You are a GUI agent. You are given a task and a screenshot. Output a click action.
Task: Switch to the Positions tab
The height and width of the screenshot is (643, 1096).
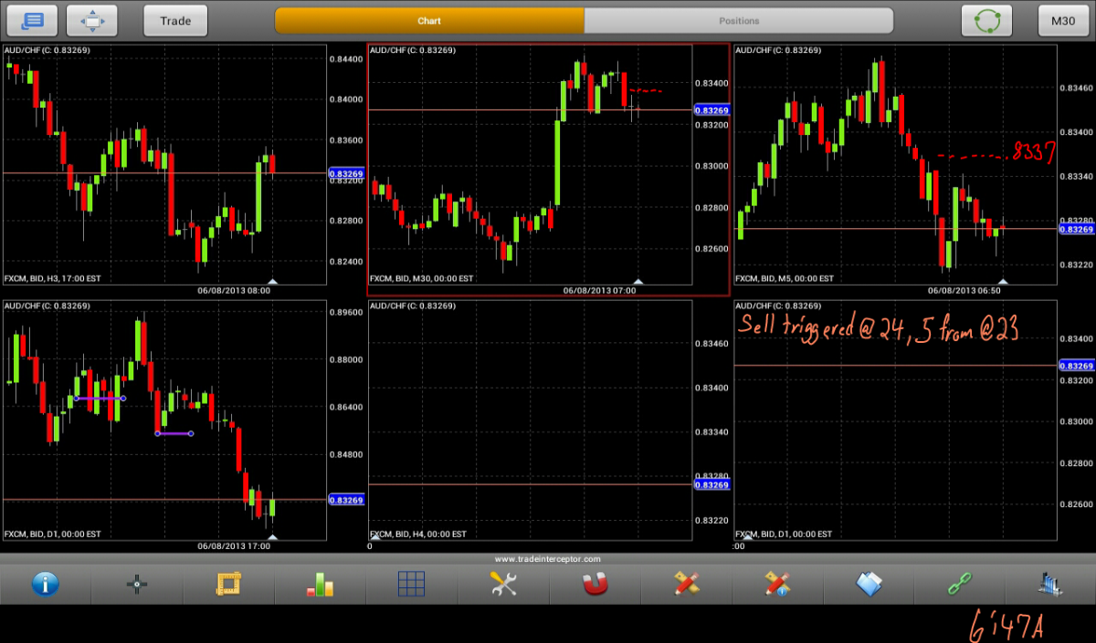pyautogui.click(x=739, y=21)
